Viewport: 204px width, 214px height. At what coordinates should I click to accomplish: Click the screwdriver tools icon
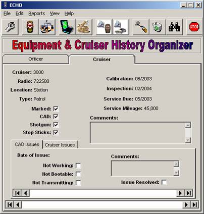click(141, 27)
